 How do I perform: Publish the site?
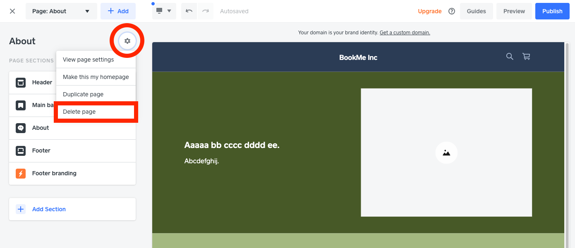552,11
